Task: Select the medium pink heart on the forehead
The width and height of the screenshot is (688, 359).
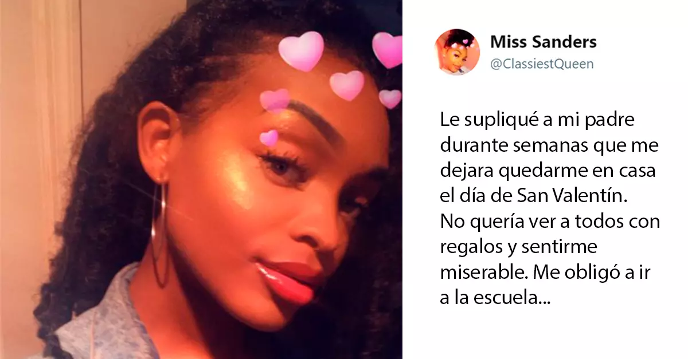Action: (x=347, y=85)
